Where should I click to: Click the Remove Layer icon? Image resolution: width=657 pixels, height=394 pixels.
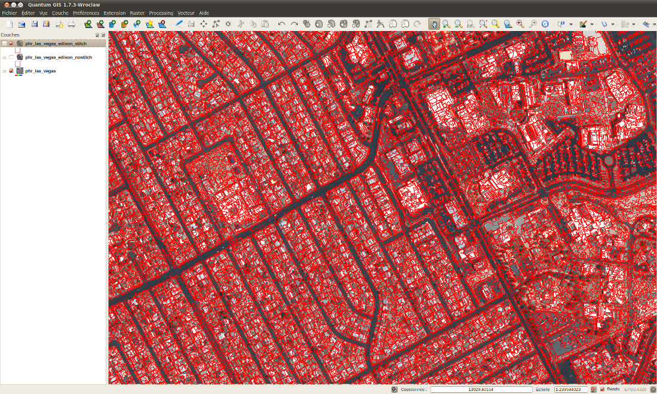coord(162,24)
